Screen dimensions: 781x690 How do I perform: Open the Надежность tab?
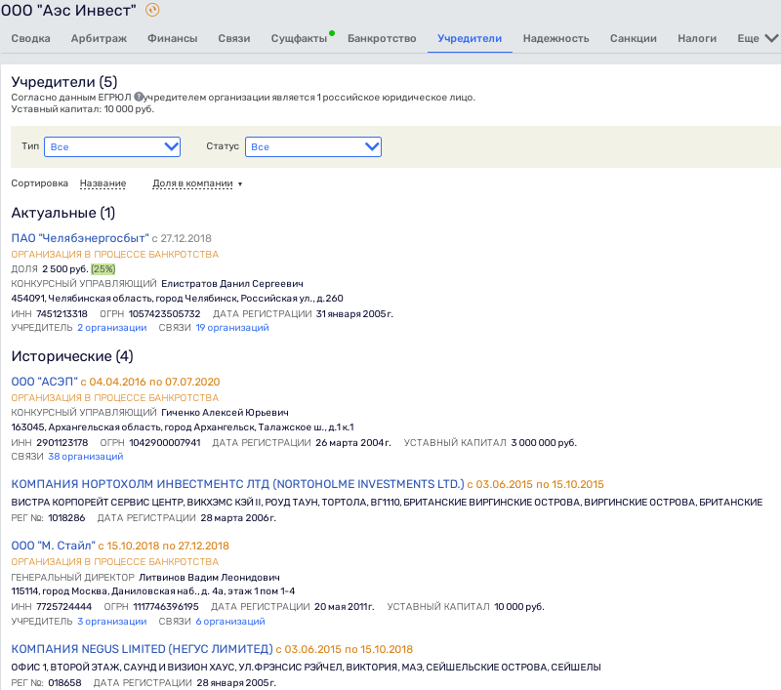pos(555,38)
